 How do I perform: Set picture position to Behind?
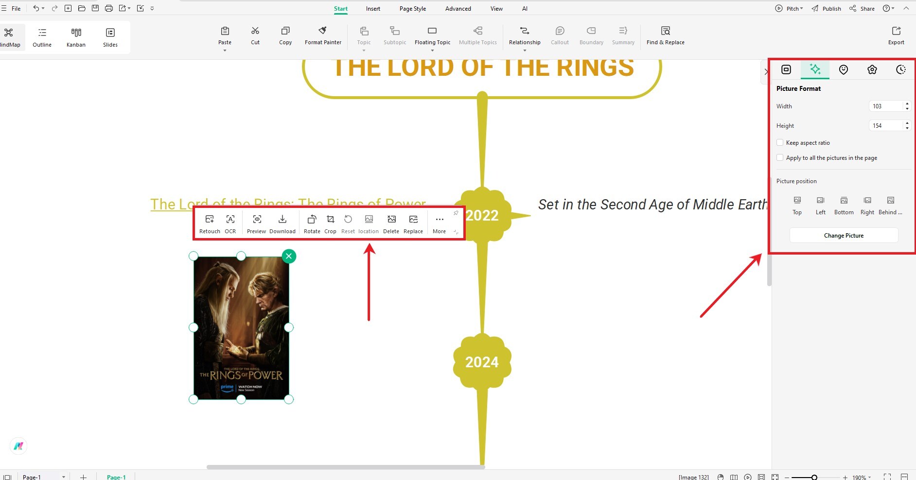point(890,206)
